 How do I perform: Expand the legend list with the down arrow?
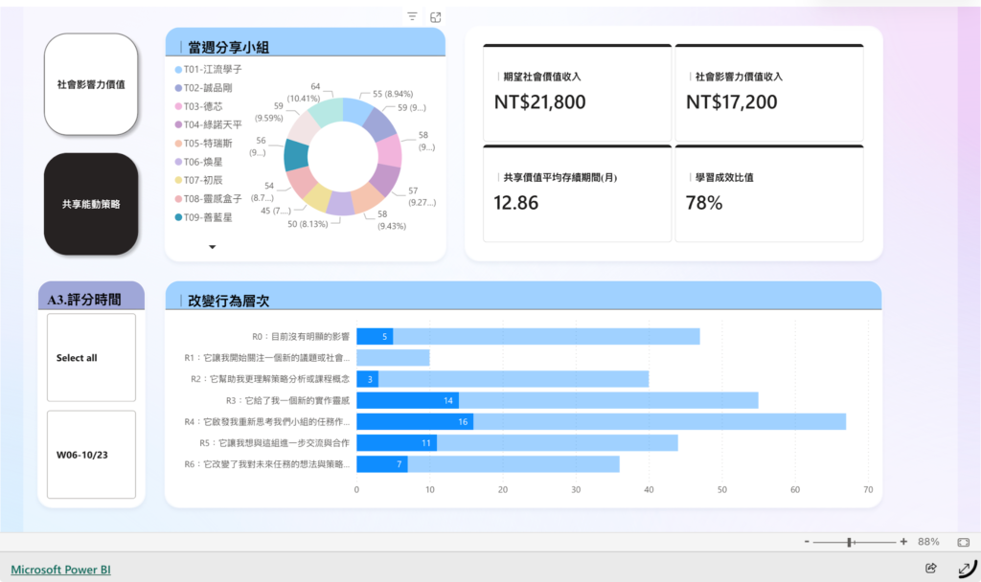pos(213,246)
